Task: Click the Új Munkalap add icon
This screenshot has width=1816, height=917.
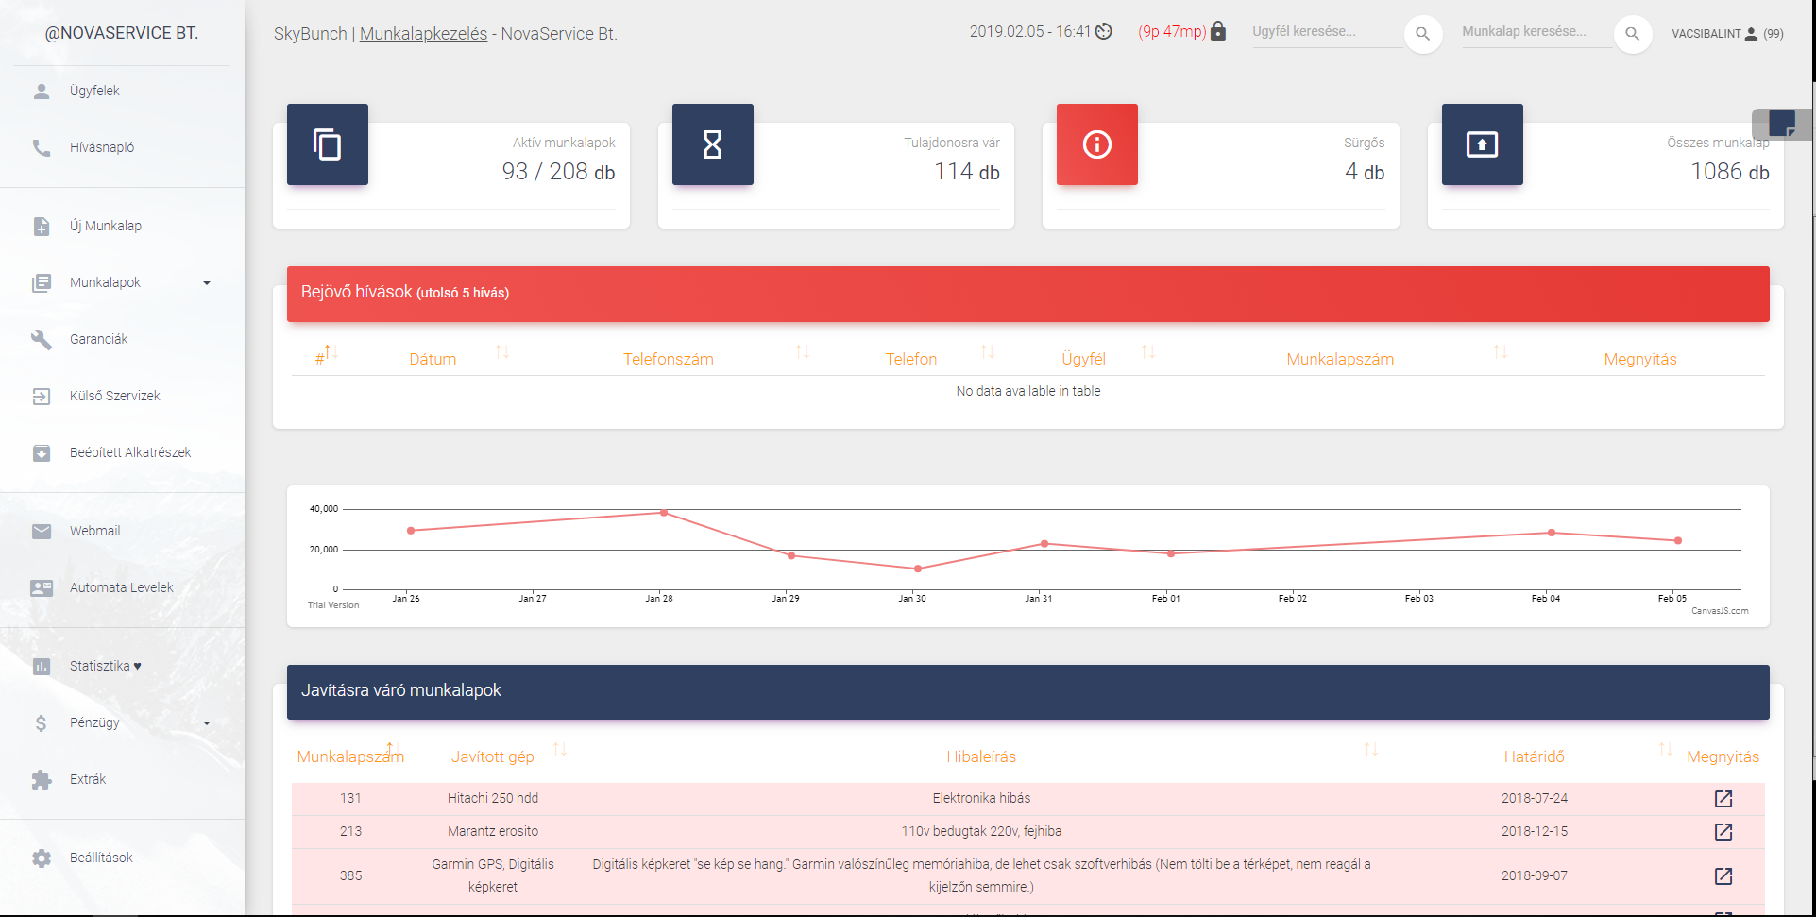Action: pyautogui.click(x=42, y=226)
